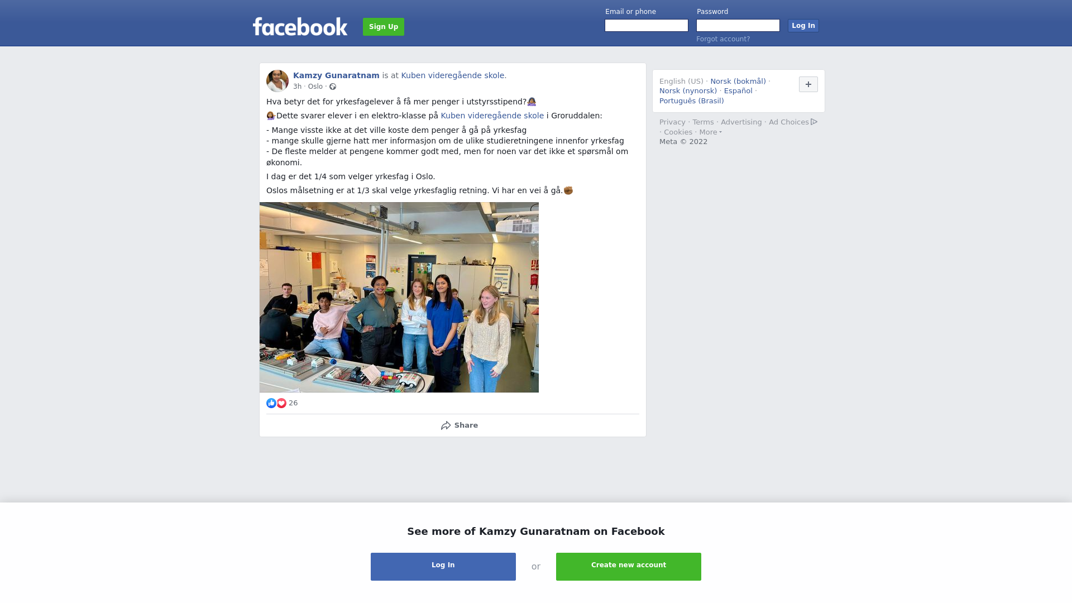This screenshot has height=603, width=1072.
Task: Click the Log In button in header
Action: click(x=803, y=26)
